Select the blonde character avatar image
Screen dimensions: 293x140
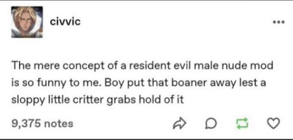point(27,22)
